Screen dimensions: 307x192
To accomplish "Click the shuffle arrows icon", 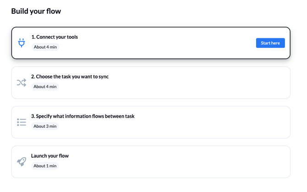I will pos(22,83).
